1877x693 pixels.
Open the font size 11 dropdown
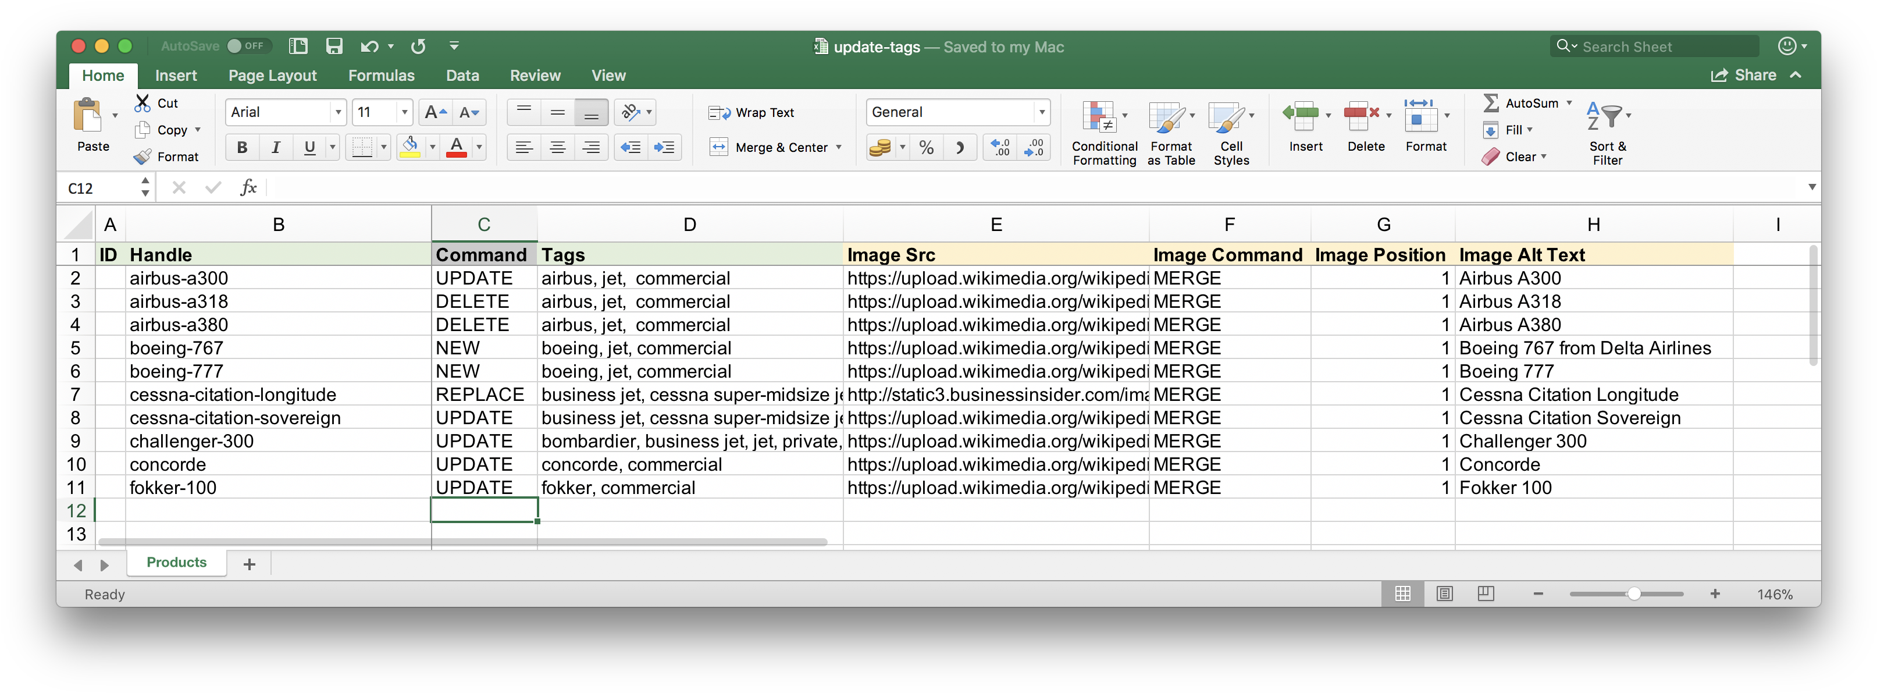click(x=404, y=112)
